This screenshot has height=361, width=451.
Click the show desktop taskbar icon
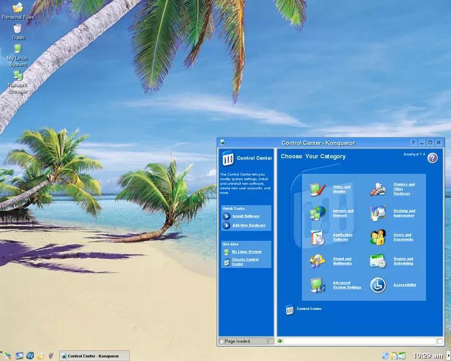[19, 356]
